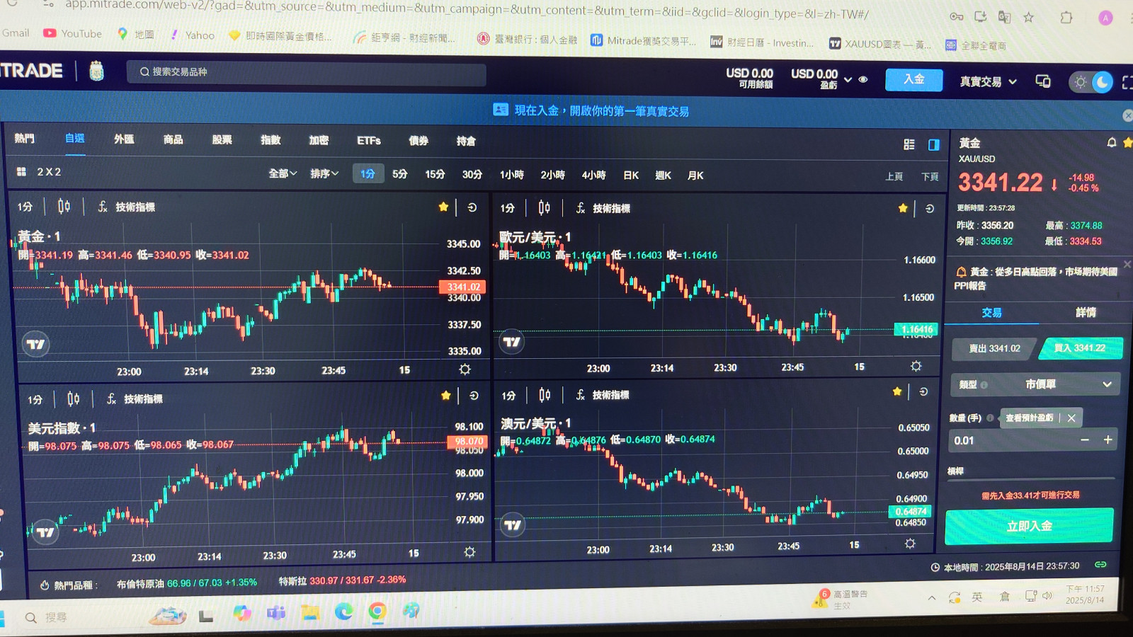Open Microsoft Edge from the taskbar
1133x637 pixels.
pyautogui.click(x=343, y=612)
